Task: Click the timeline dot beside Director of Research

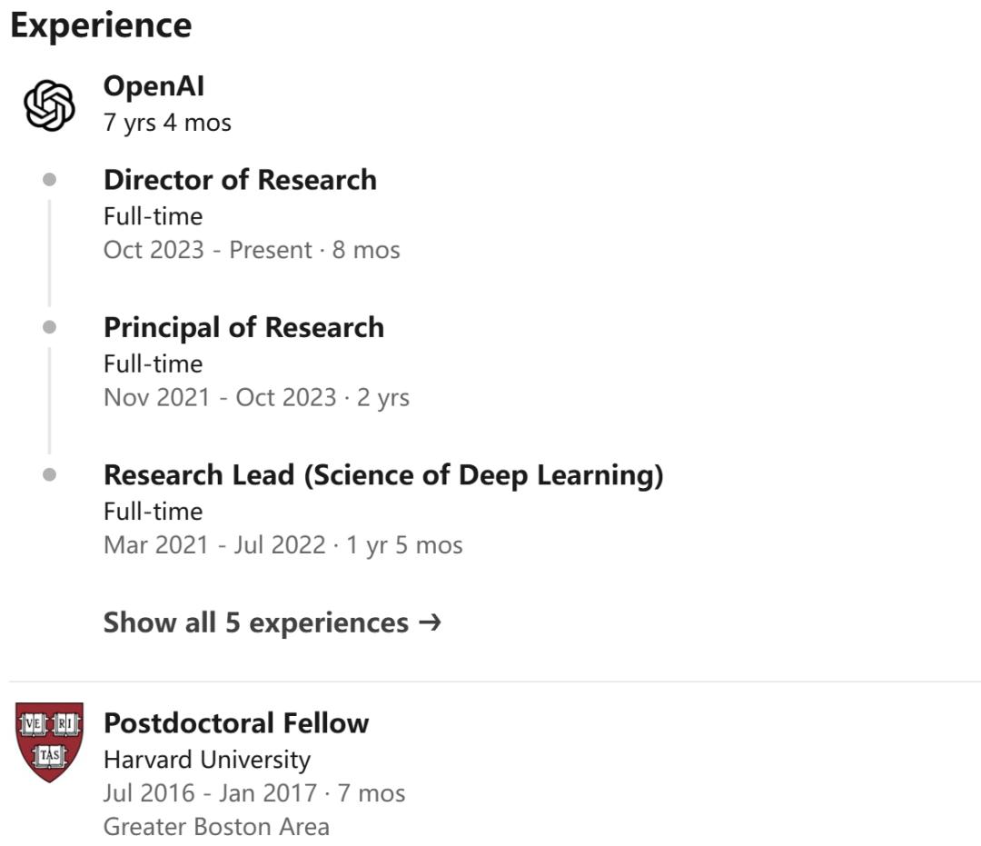Action: [50, 180]
